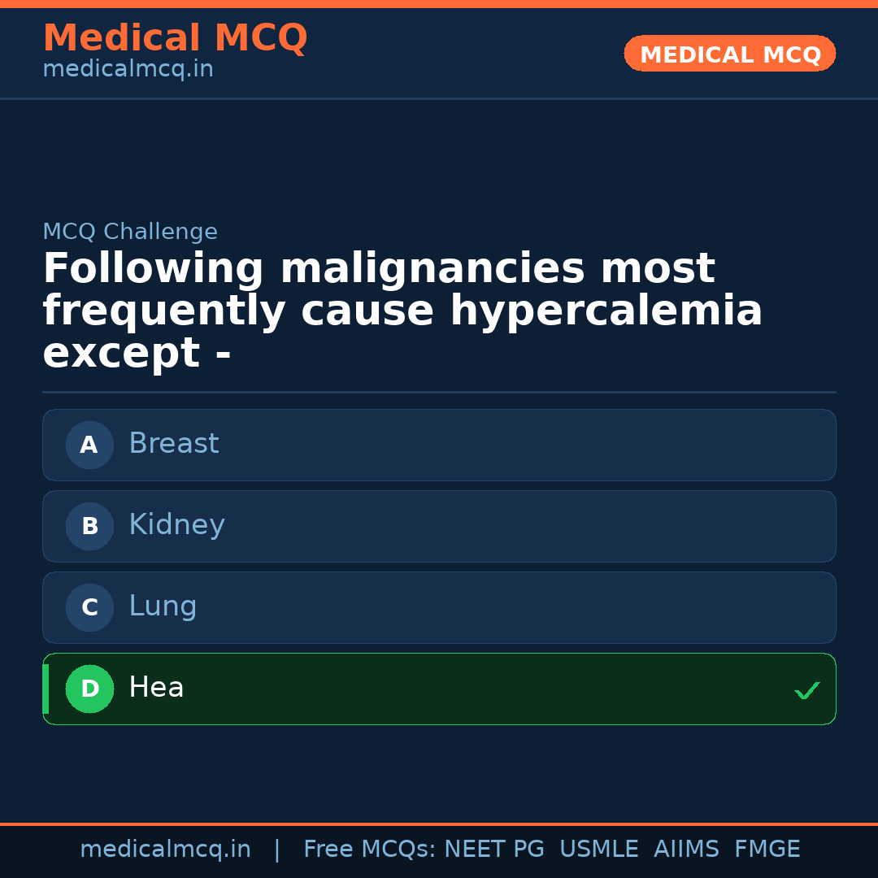Click the letter A circle icon
The height and width of the screenshot is (878, 878).
(89, 445)
